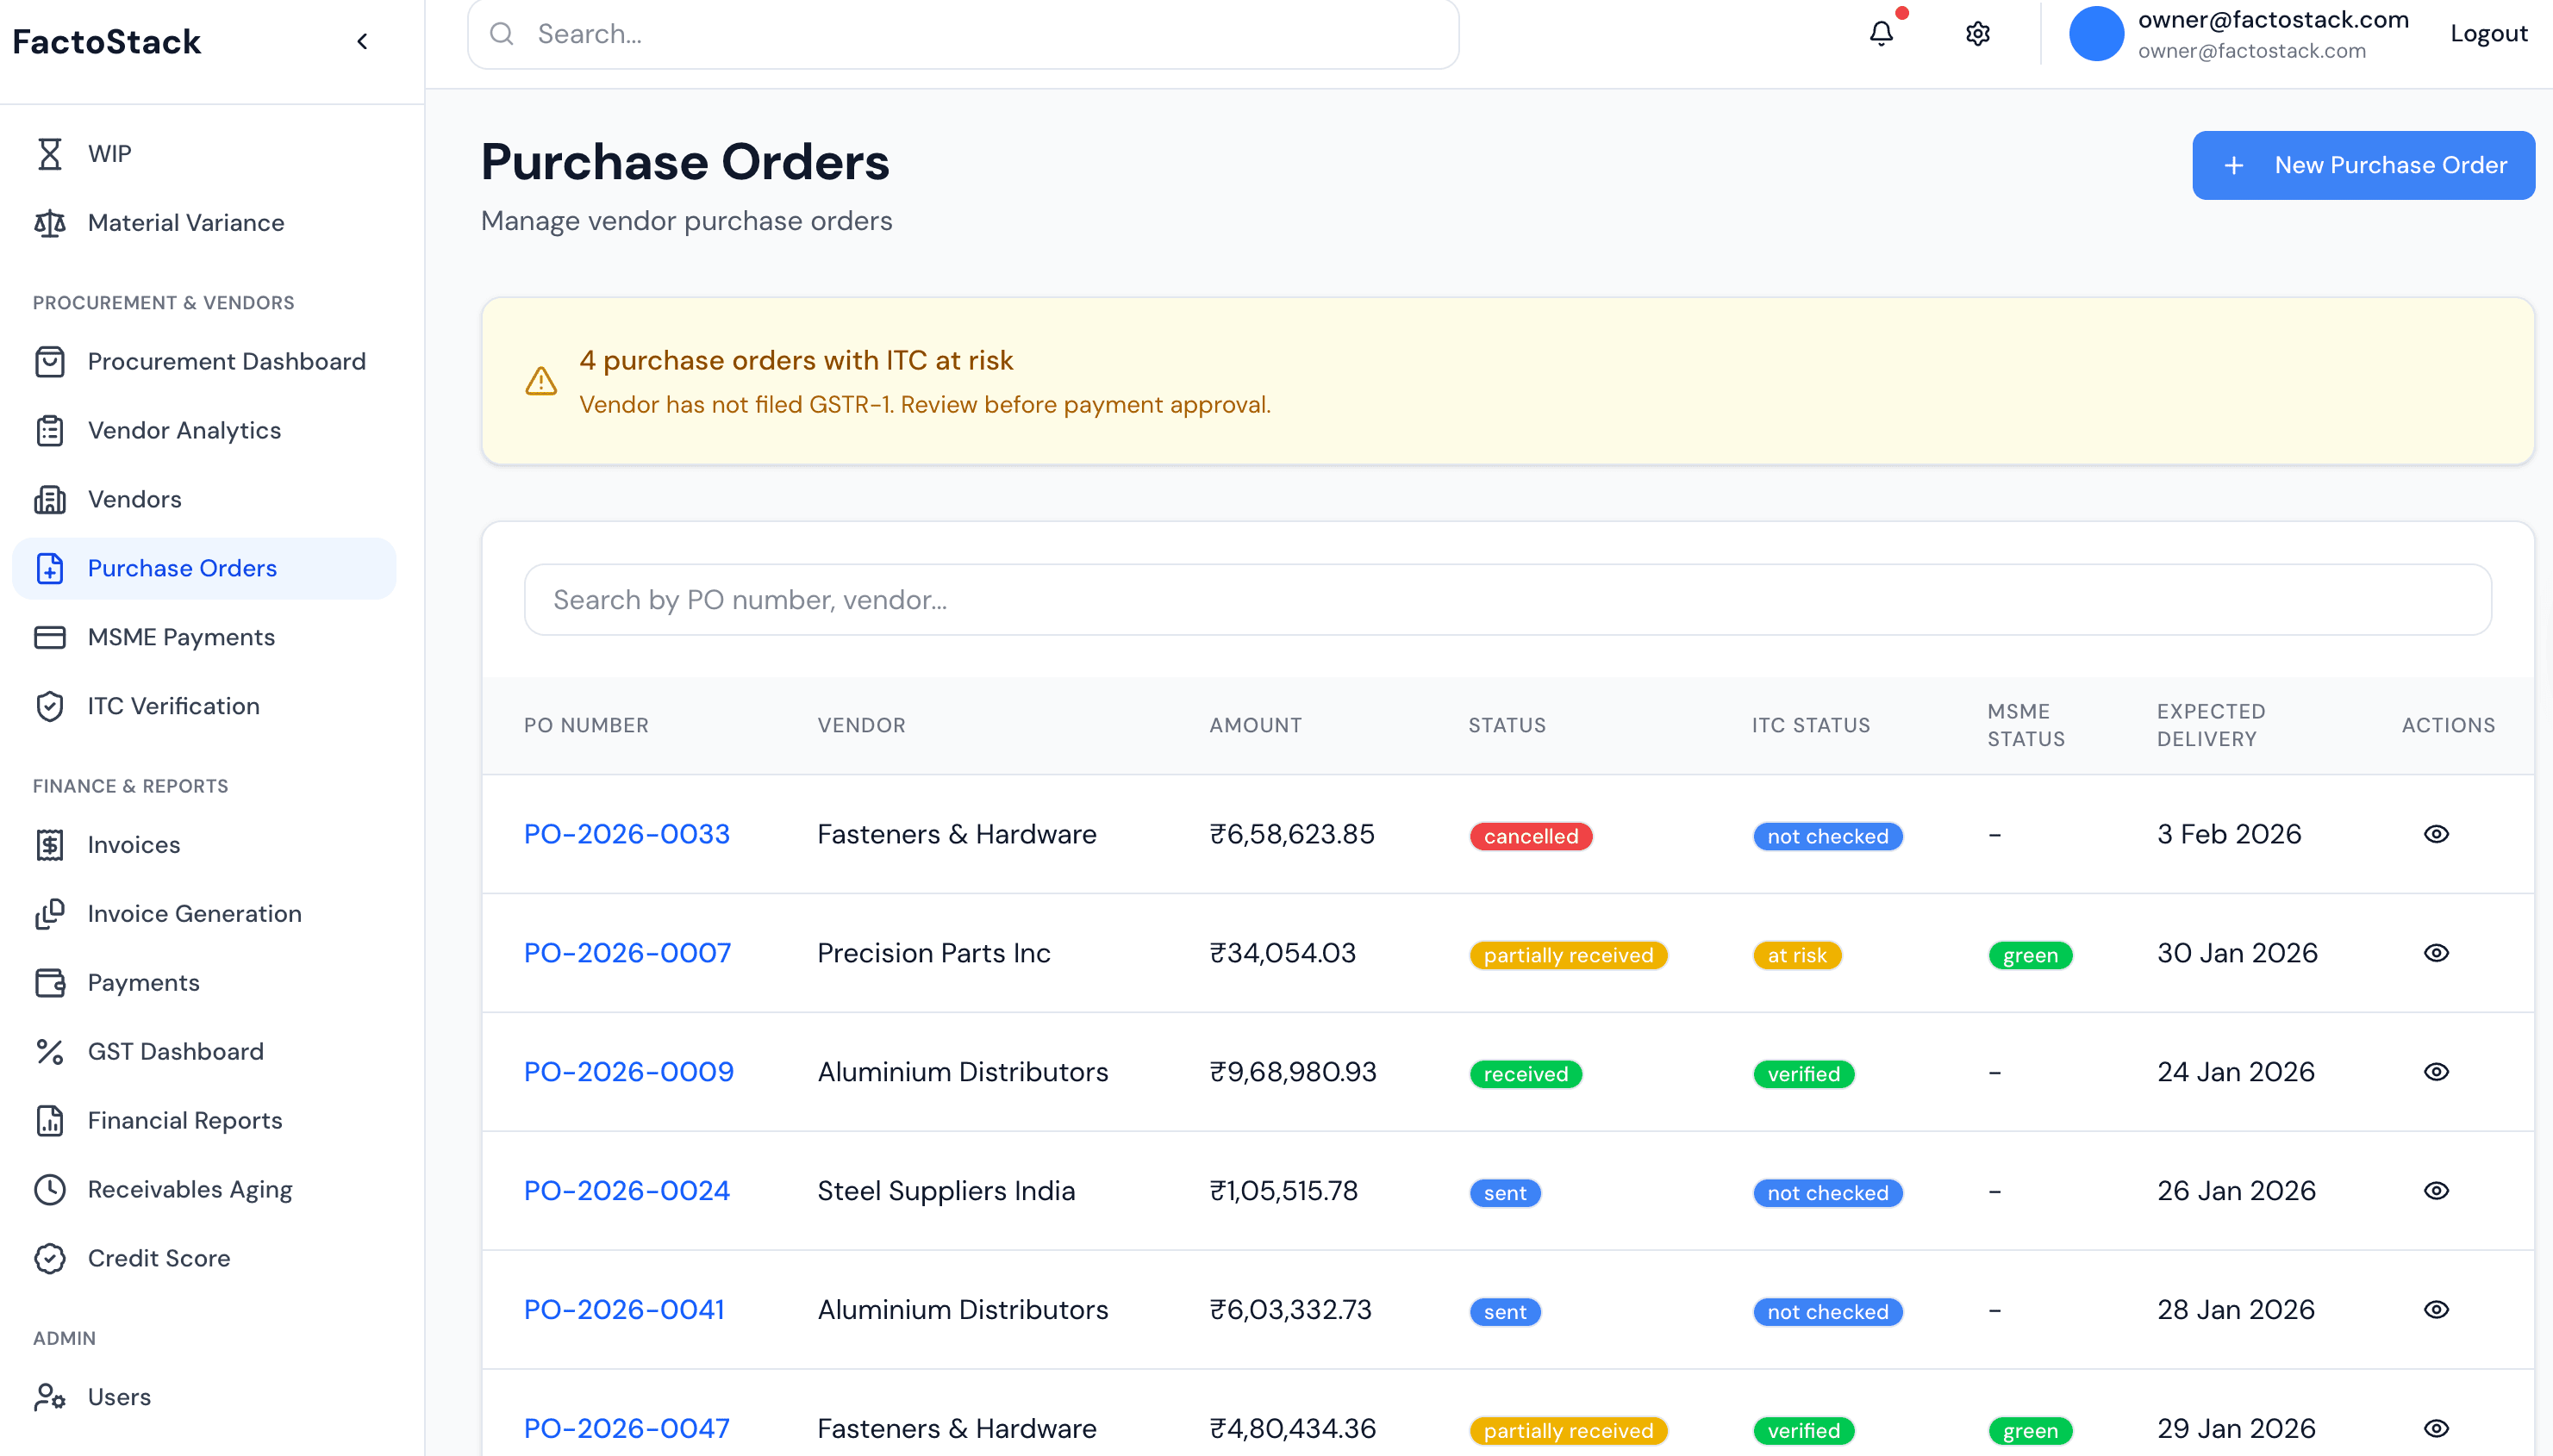Open the settings gear icon
This screenshot has width=2553, height=1456.
[x=1978, y=33]
